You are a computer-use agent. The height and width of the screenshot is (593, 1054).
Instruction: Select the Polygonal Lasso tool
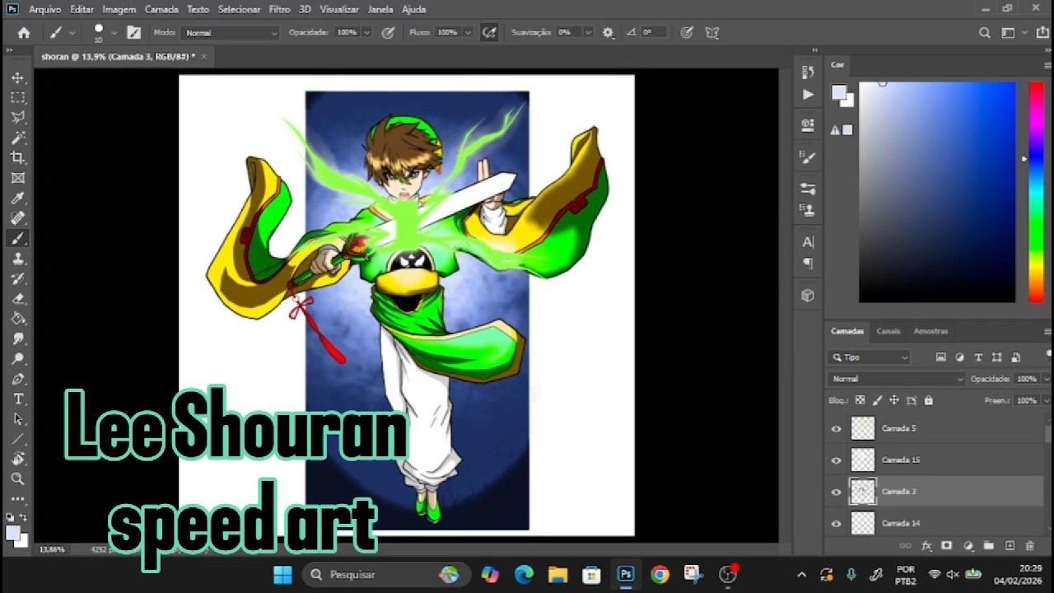pyautogui.click(x=17, y=117)
